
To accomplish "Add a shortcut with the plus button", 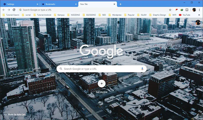I will (102, 84).
